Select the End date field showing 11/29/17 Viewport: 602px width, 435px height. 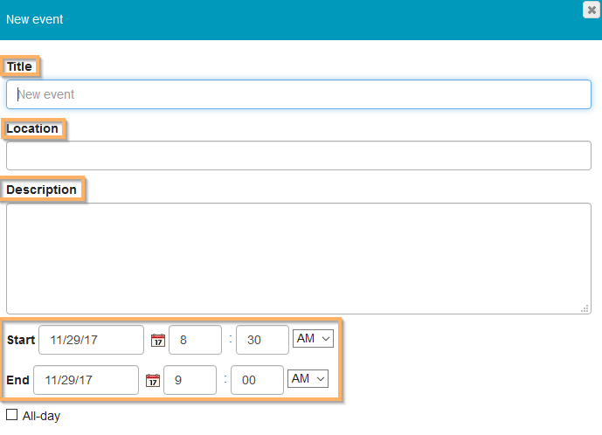(x=86, y=380)
